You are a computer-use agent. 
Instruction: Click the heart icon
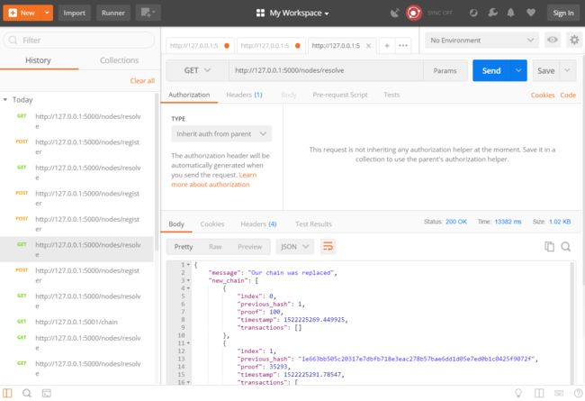tap(530, 14)
